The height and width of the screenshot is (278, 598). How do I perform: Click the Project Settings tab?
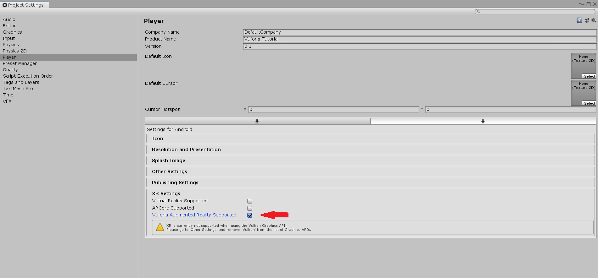click(25, 5)
